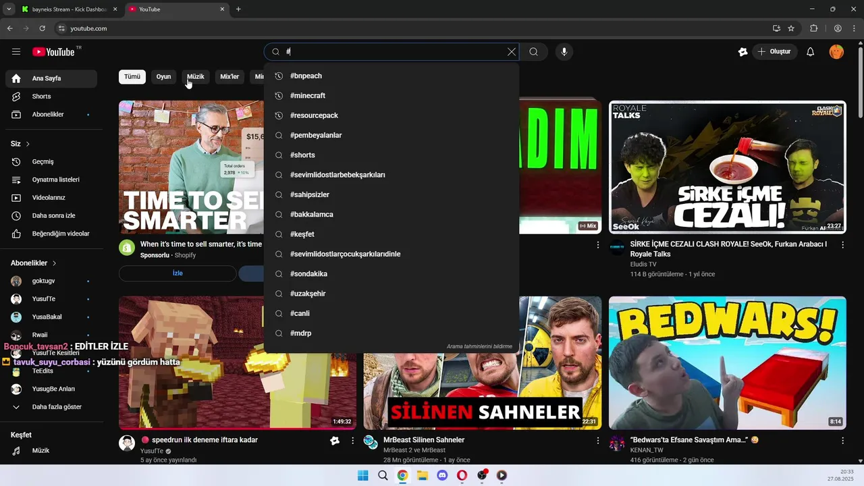Choose #mdrp suggestion
Viewport: 864px width, 486px height.
391,333
